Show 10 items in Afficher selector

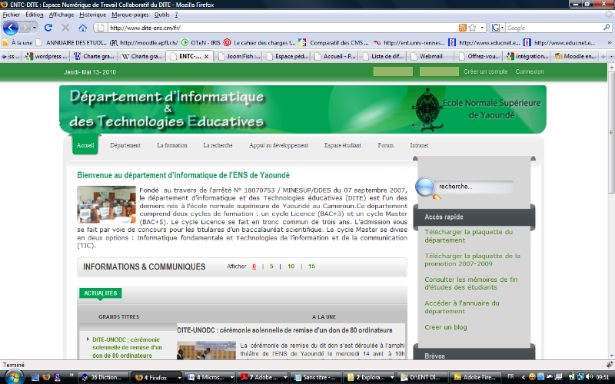tap(291, 266)
